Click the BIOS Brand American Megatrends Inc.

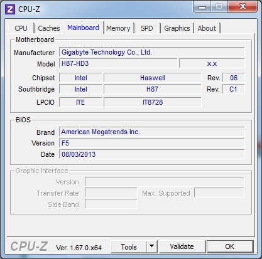(152, 132)
